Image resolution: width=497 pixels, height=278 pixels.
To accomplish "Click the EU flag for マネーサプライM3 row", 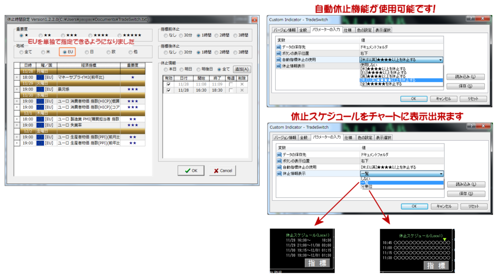I will [x=40, y=77].
